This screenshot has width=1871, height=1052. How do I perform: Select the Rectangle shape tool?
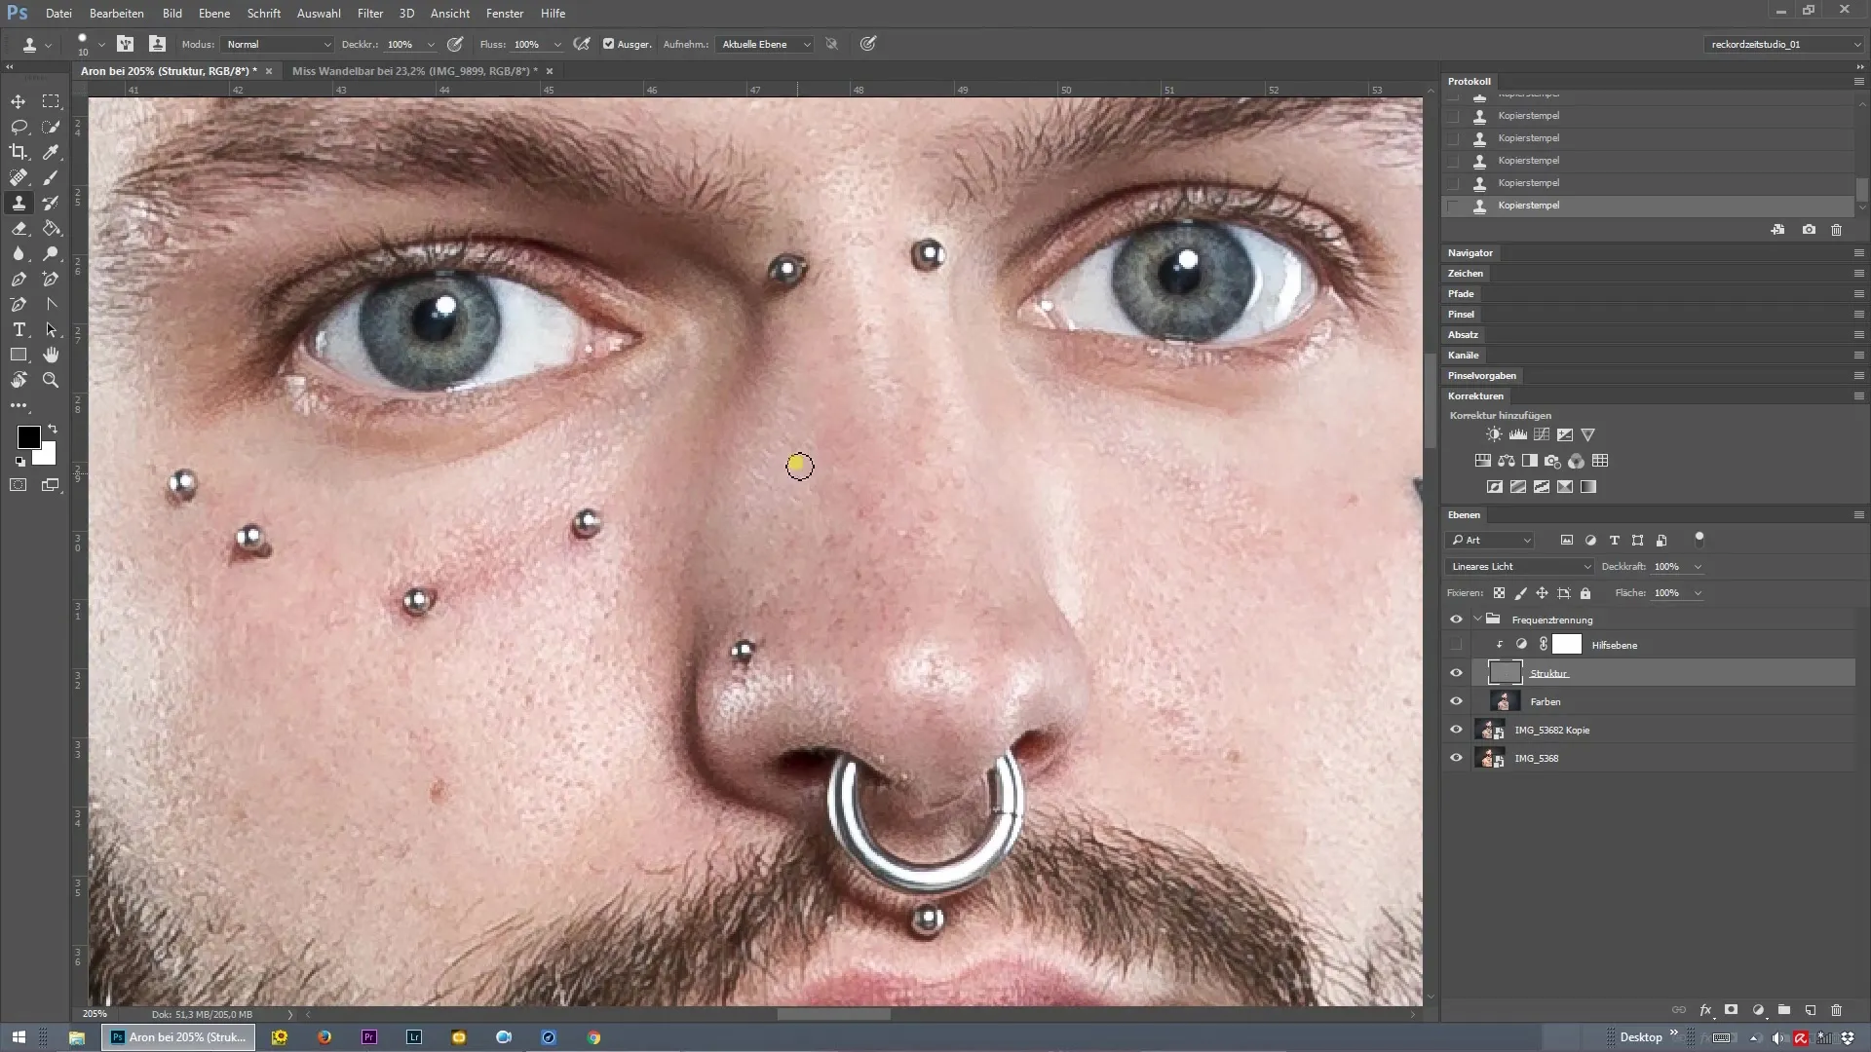tap(19, 355)
